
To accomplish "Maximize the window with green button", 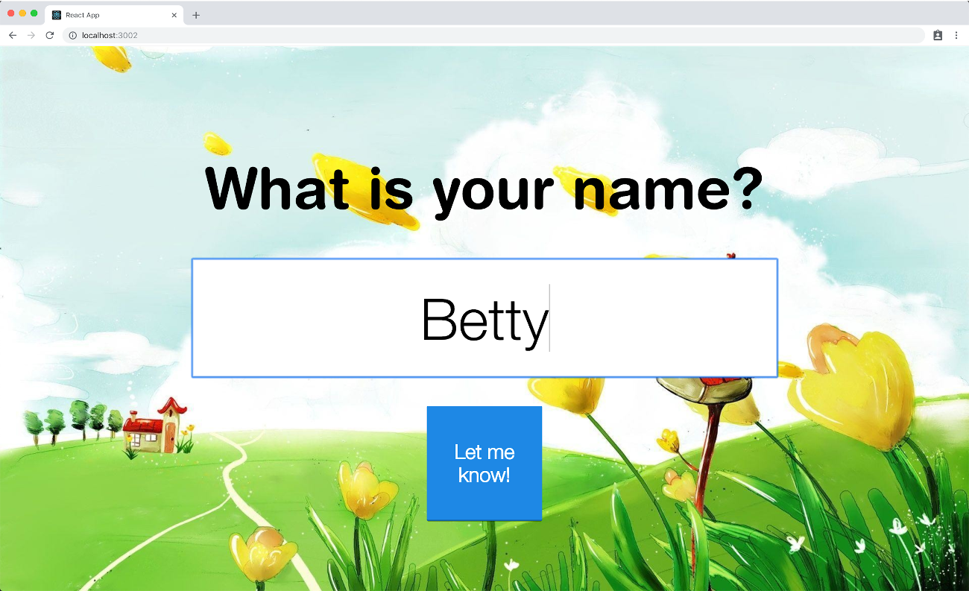I will click(x=34, y=13).
